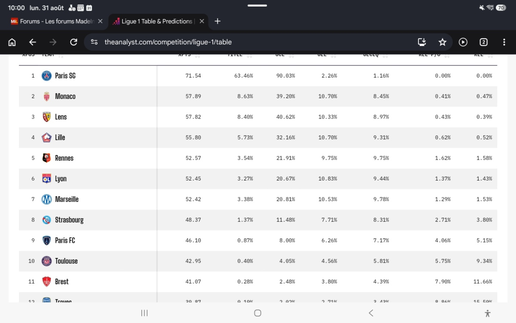Viewport: 516px width, 323px height.
Task: Select the Marseille team name
Action: click(x=67, y=199)
